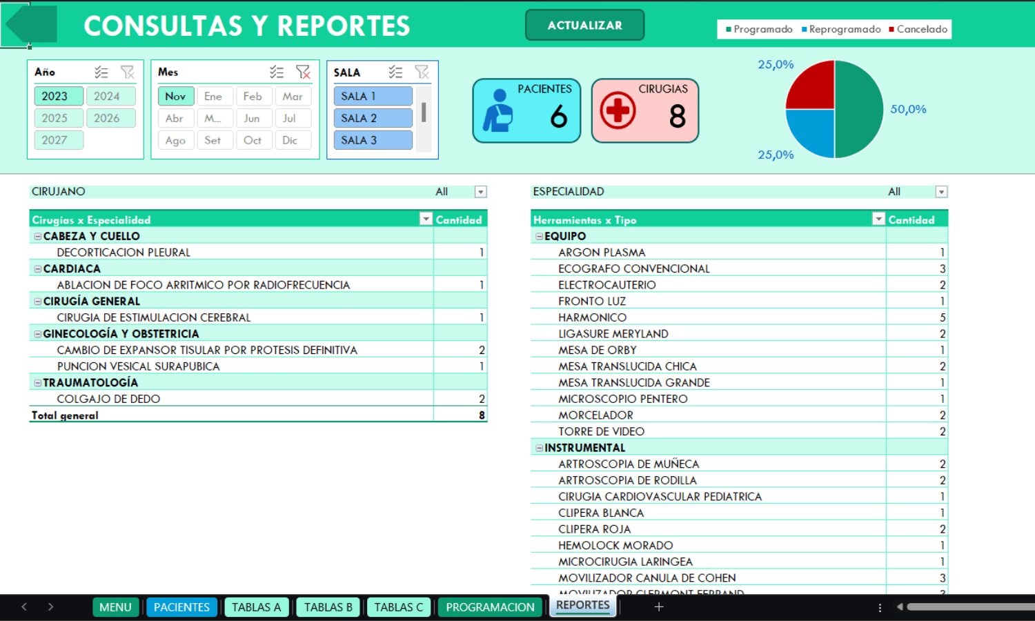Open the CIRUJANO filter dropdown
1035x621 pixels.
[x=481, y=192]
